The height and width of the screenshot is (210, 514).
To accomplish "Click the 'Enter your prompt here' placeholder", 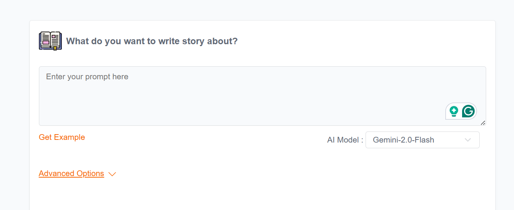I will point(87,77).
